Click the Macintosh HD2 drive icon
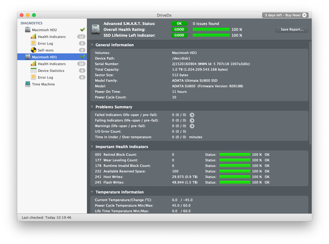Screen dimensions: 329x244 (28, 30)
